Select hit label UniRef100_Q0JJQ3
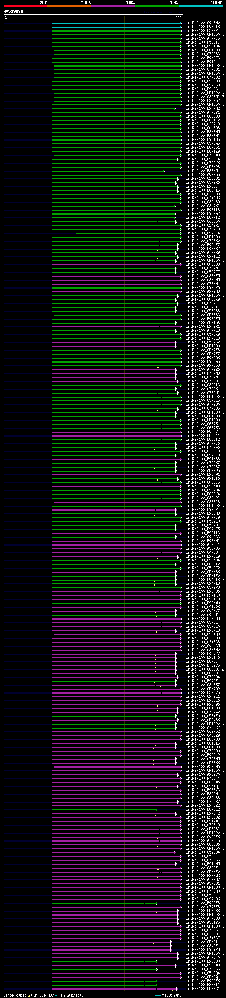 203,264
